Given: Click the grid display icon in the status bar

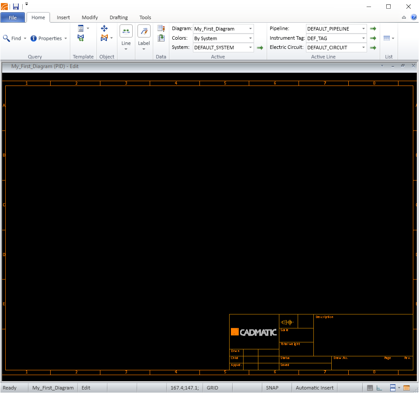Looking at the screenshot, I should [x=370, y=388].
